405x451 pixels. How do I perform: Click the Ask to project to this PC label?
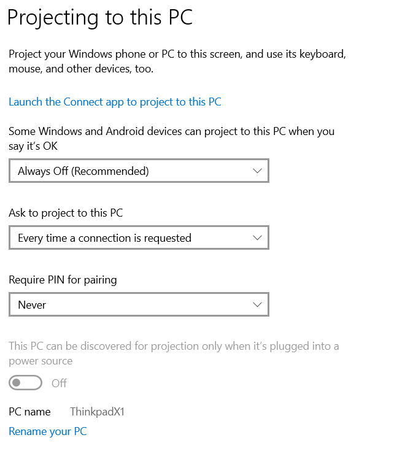[66, 213]
